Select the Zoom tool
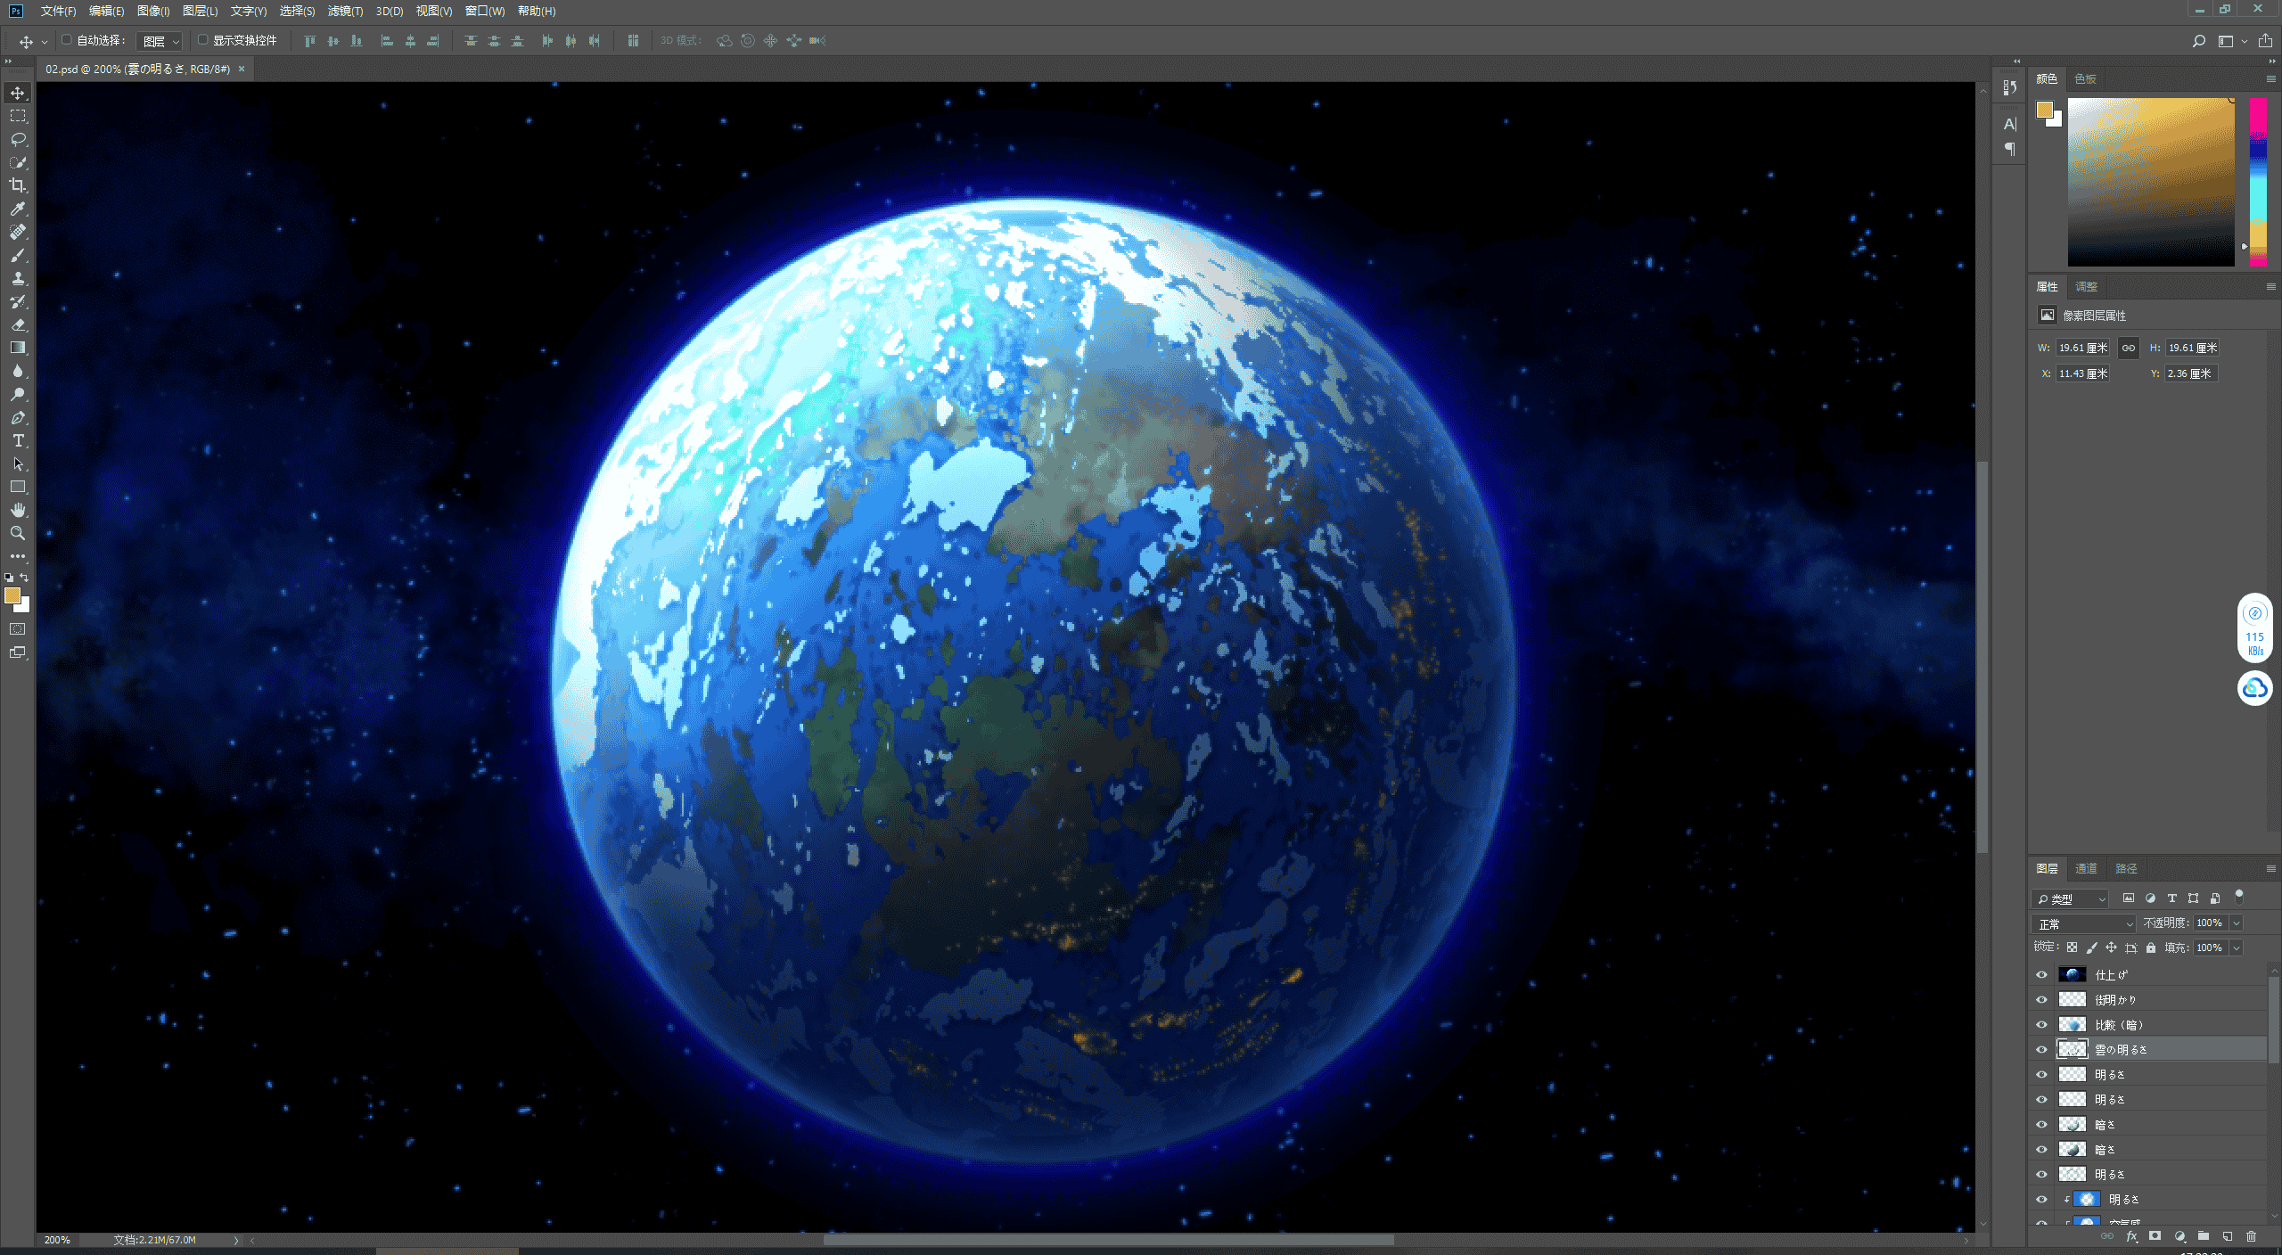The height and width of the screenshot is (1255, 2282). pyautogui.click(x=18, y=533)
